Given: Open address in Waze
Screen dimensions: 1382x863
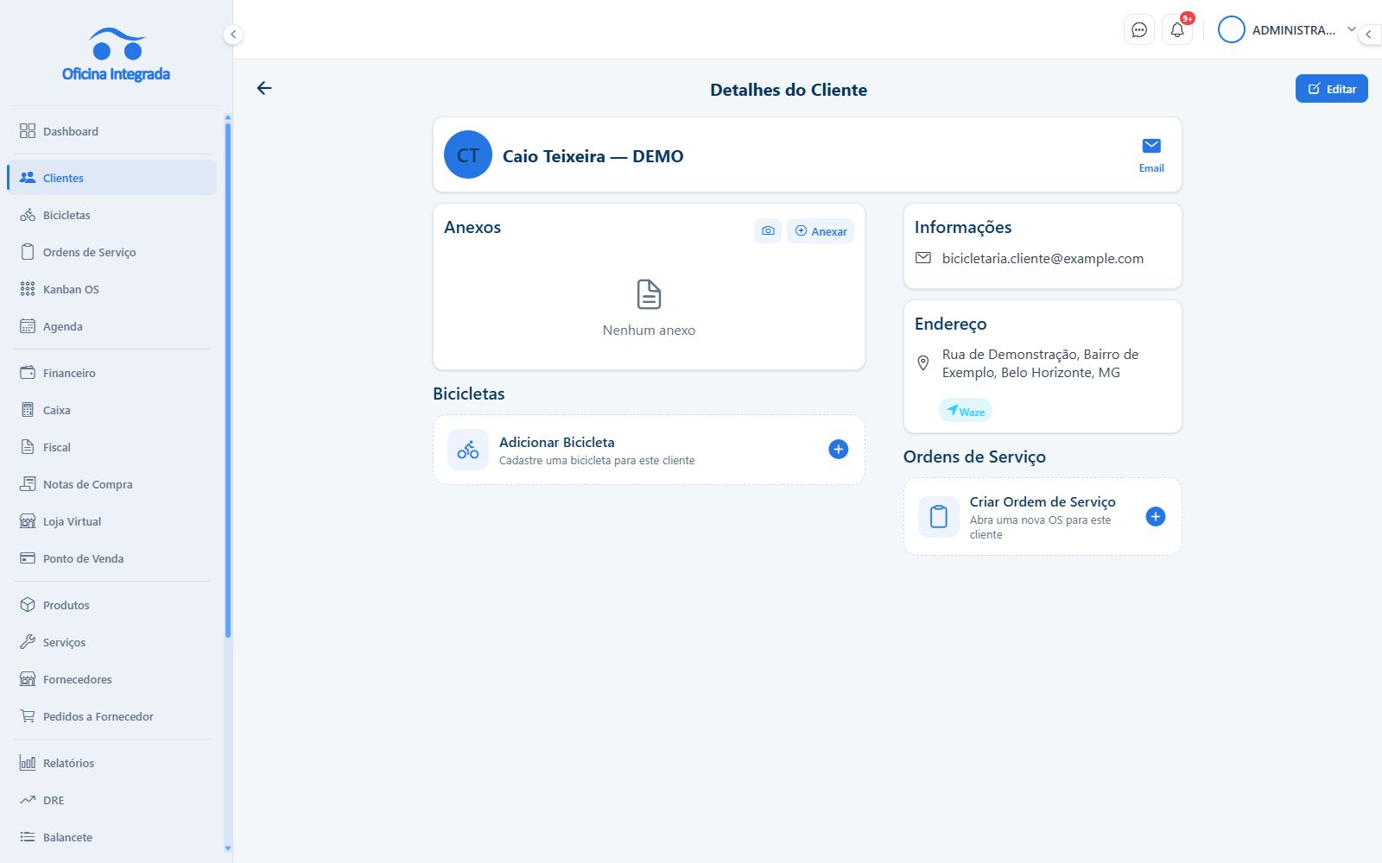Looking at the screenshot, I should (x=965, y=411).
